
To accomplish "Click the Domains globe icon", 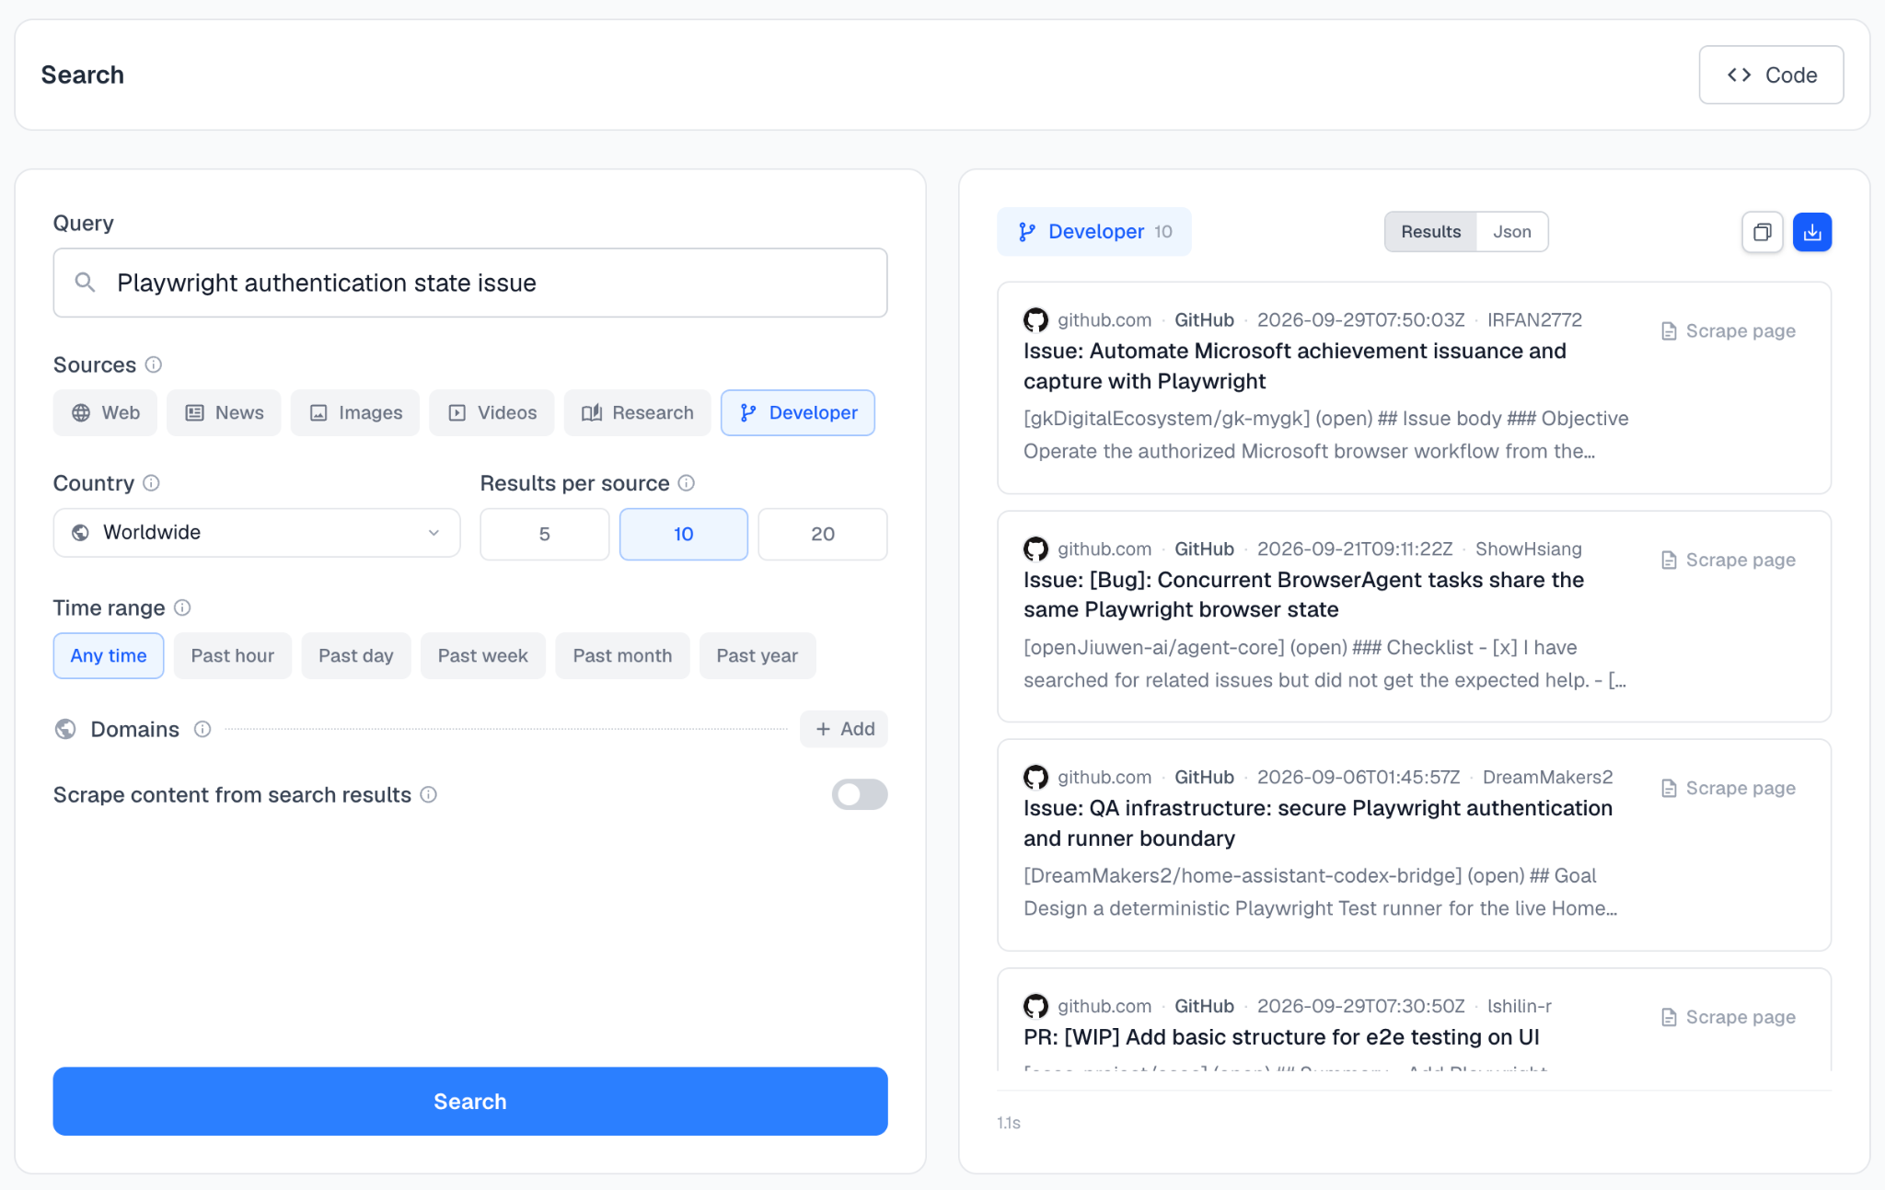I will 65,729.
